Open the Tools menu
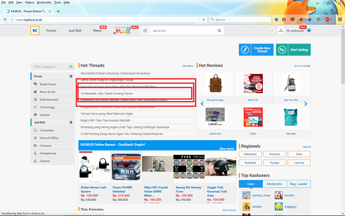The image size is (345, 216). 57,2
